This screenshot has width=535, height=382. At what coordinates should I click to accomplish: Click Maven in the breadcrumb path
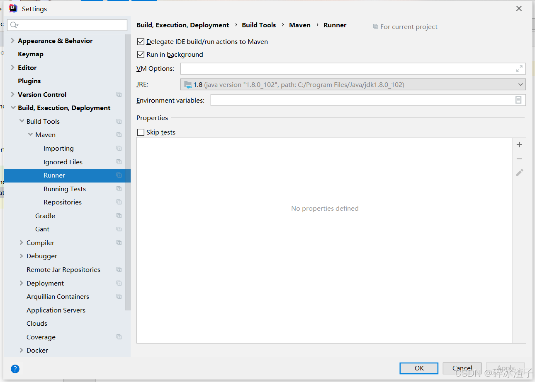(x=300, y=25)
